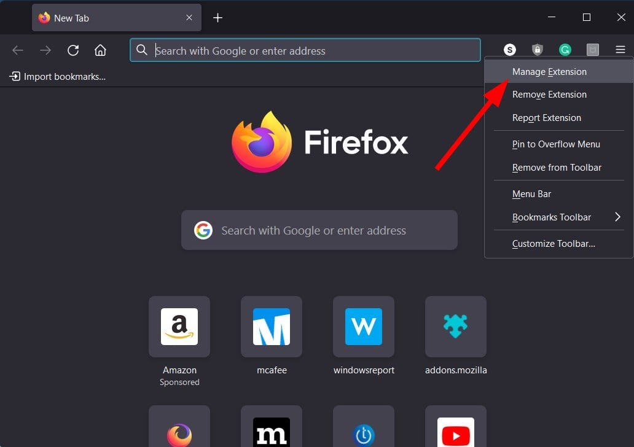Image resolution: width=634 pixels, height=447 pixels.
Task: Open the S extension in toolbar
Action: pyautogui.click(x=510, y=50)
